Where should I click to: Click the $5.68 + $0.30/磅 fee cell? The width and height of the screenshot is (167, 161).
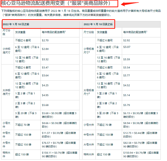point(60,115)
